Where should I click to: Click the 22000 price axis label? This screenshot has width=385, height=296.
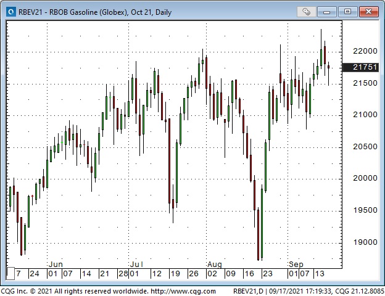click(365, 51)
